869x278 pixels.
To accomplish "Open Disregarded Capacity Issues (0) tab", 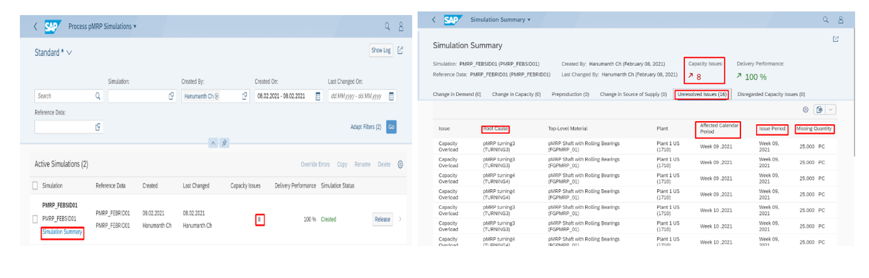I will [772, 94].
